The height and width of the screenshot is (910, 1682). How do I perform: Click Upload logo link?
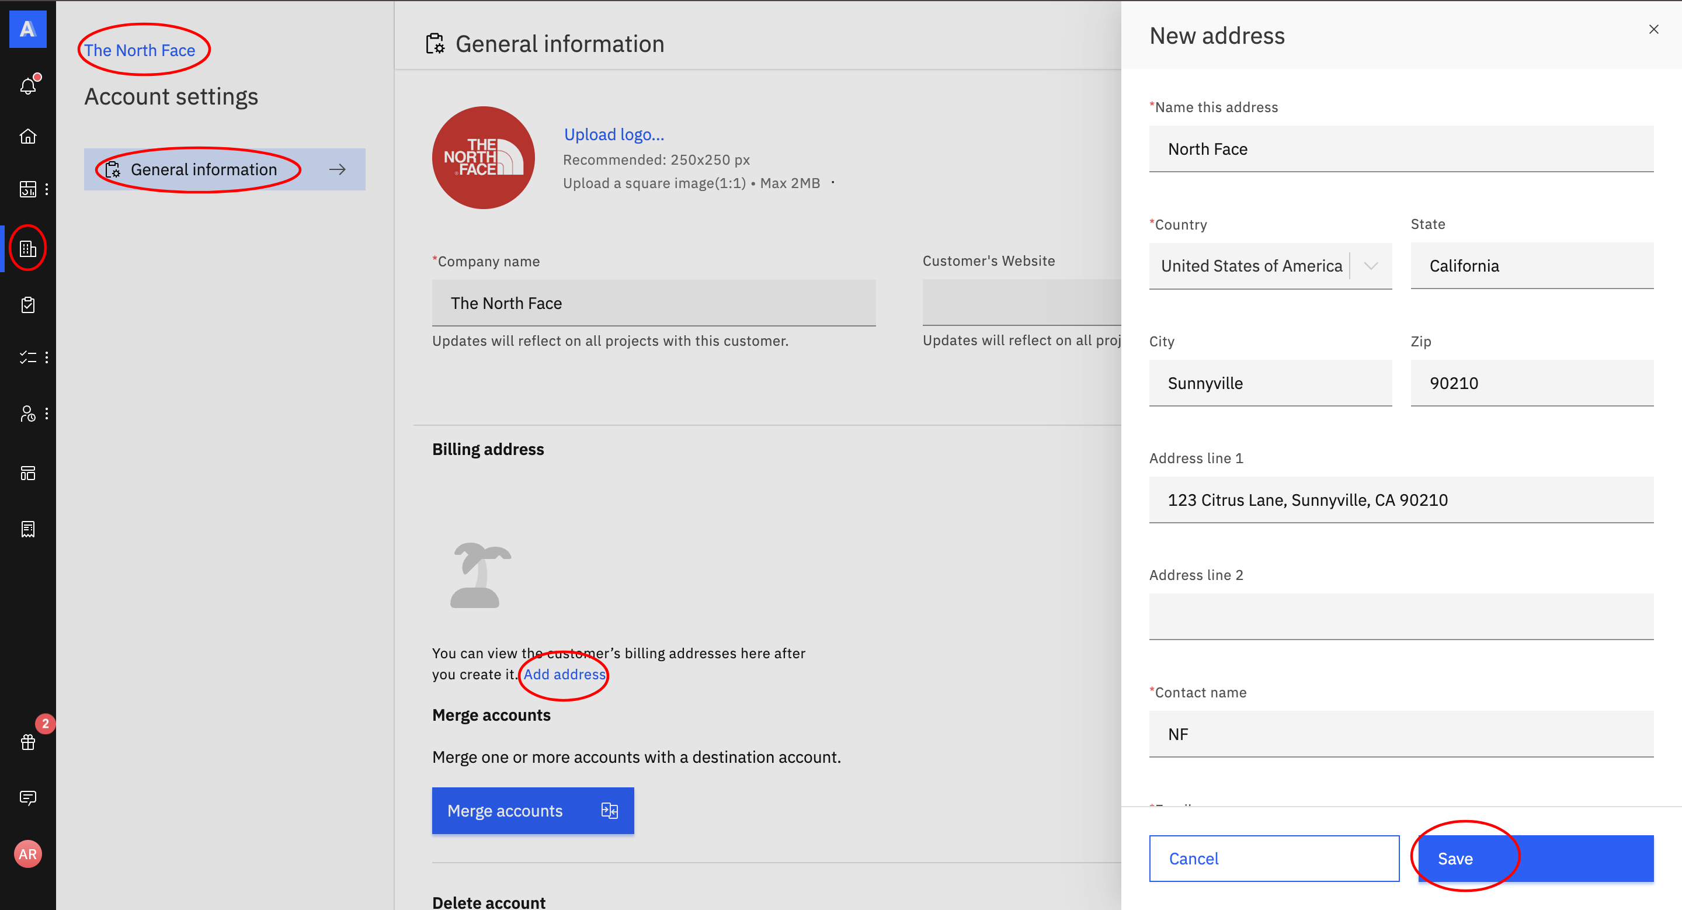[x=614, y=134]
